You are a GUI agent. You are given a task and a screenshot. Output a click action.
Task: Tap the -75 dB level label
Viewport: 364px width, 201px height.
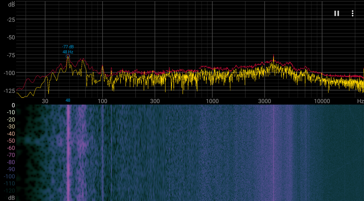(11, 55)
